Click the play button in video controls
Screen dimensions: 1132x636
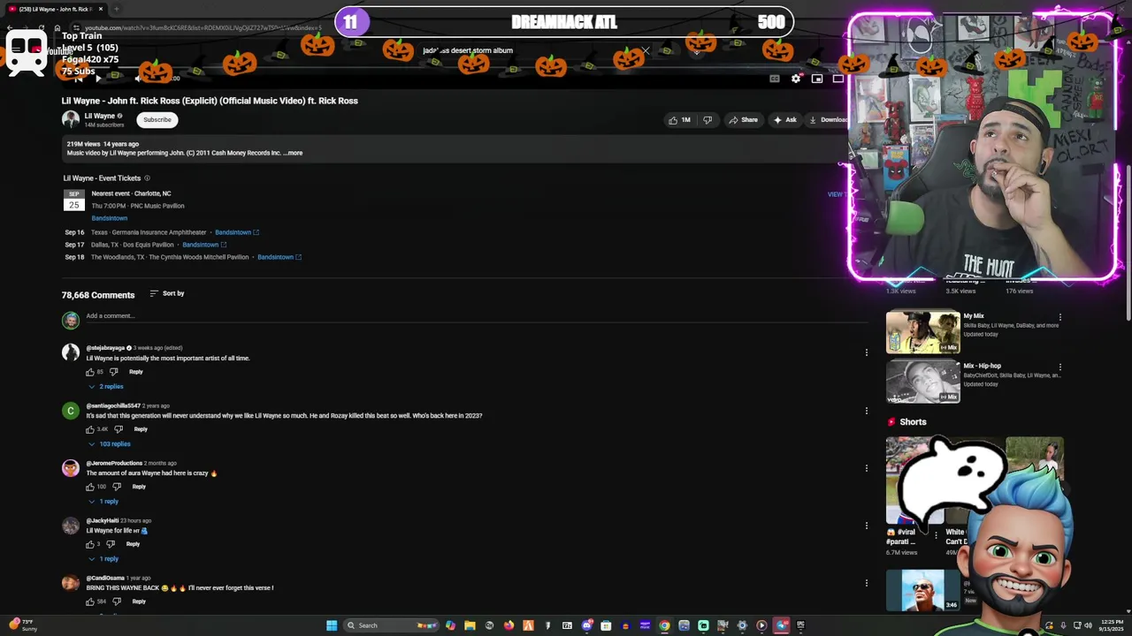[x=98, y=79]
